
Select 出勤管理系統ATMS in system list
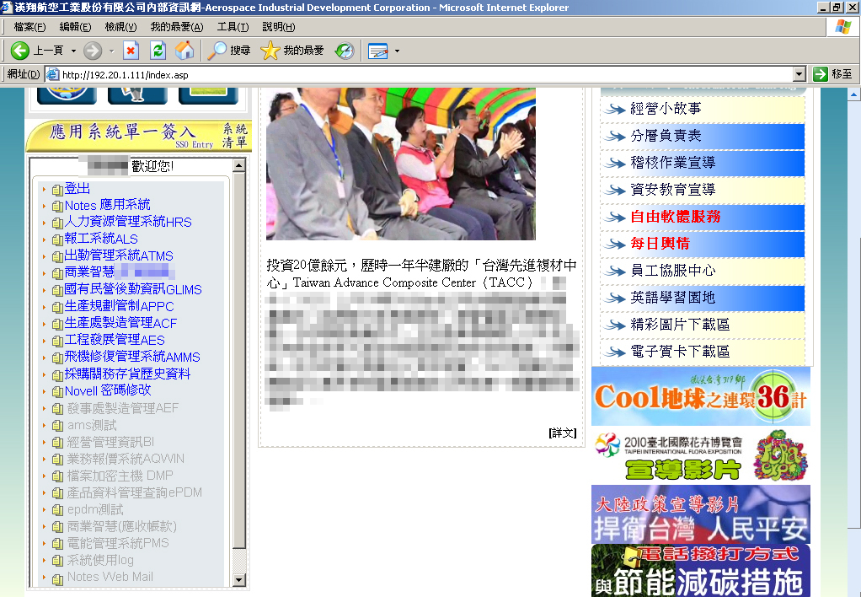119,255
